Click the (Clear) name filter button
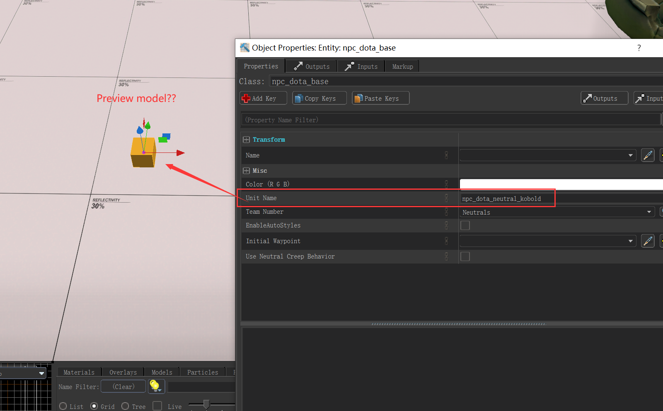Screen dimensions: 663x411 pyautogui.click(x=123, y=386)
